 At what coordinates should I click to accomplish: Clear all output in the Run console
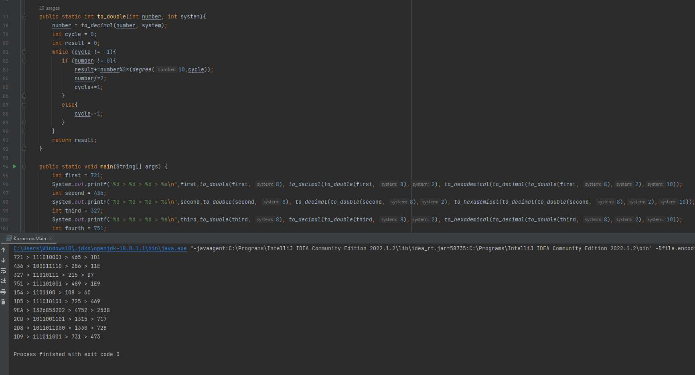(3, 302)
